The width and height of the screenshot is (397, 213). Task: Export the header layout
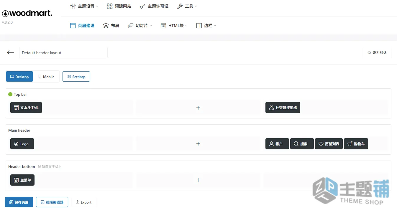(x=83, y=202)
